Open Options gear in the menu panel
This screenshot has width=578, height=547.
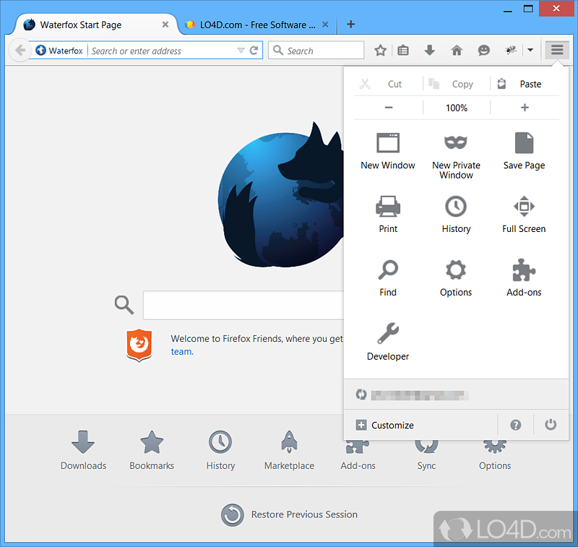point(456,278)
